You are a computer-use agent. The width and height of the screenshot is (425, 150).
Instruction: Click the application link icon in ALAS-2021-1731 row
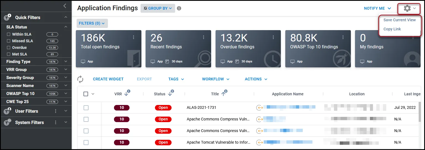coord(259,108)
